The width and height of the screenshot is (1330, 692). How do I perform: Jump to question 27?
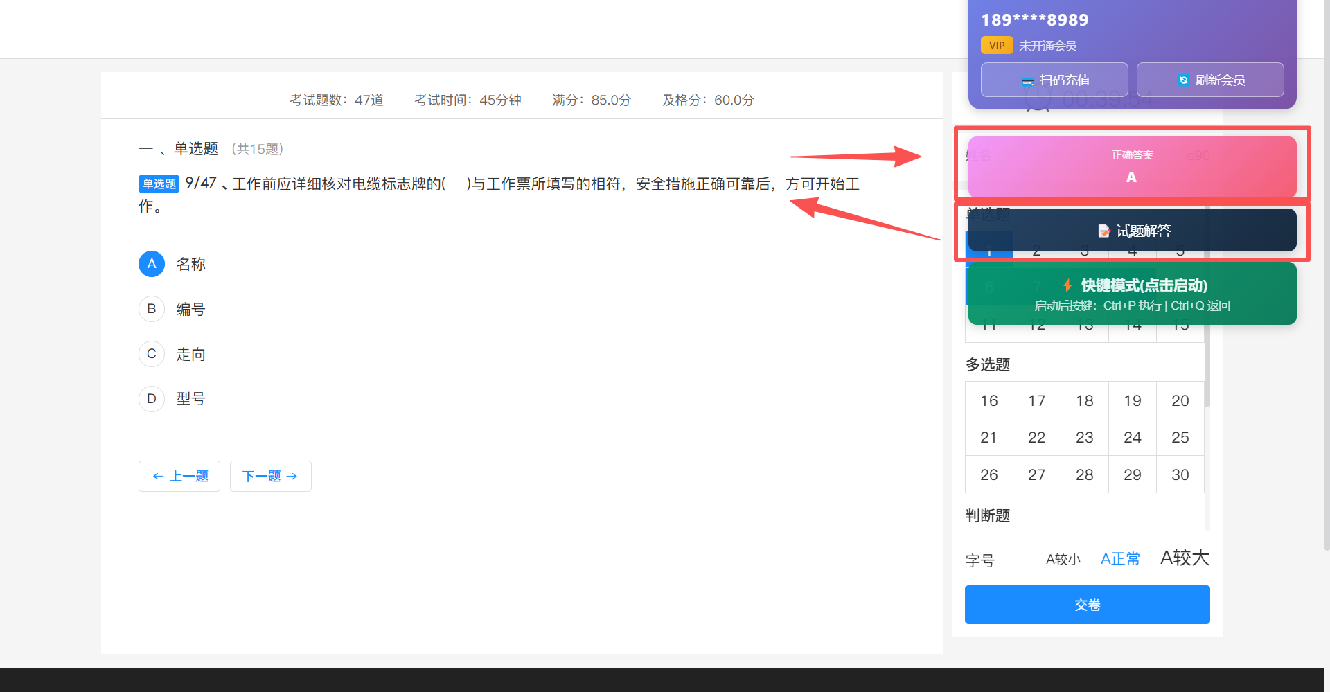[1037, 474]
